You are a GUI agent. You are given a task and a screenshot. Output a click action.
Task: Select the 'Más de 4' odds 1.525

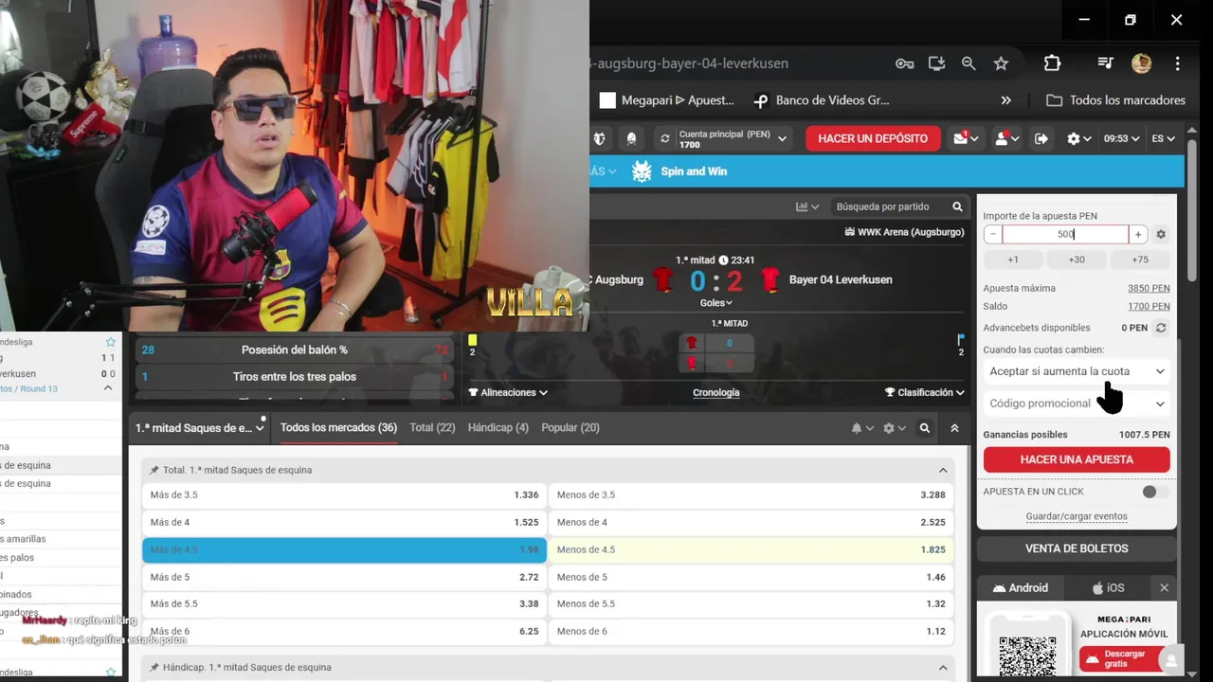coord(344,522)
